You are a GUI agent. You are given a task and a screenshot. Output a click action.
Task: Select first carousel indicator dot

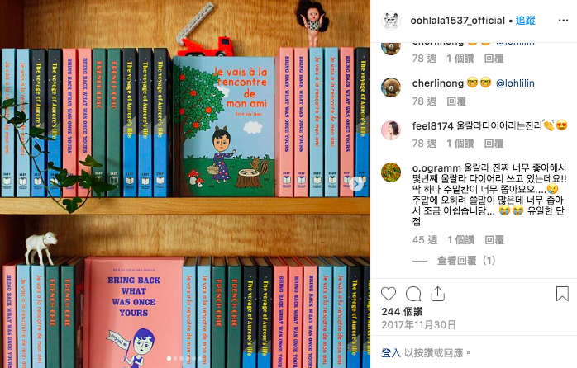(x=169, y=358)
